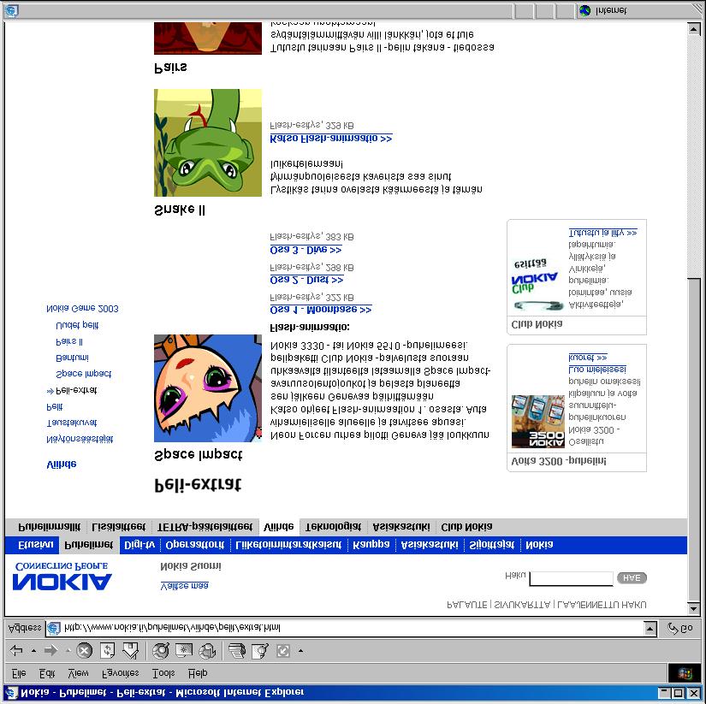Open the Liiketoimintaratkaisut navigation tab

[x=288, y=545]
